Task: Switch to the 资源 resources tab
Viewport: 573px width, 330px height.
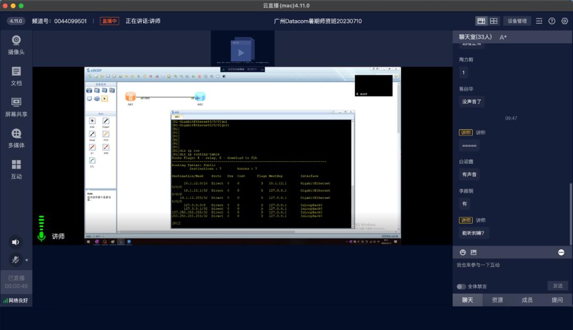Action: 497,300
